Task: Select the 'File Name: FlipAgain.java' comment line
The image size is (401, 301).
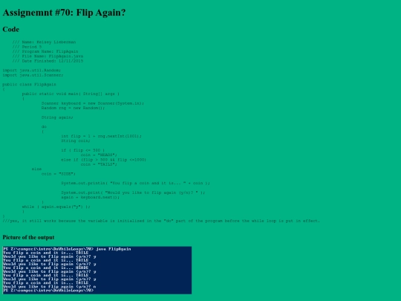Action: click(48, 56)
